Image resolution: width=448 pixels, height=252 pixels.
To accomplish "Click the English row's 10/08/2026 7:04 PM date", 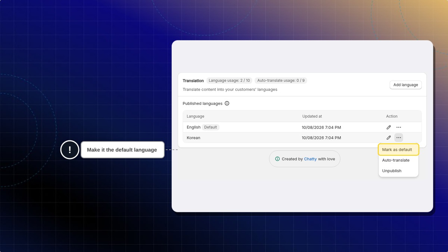I will [321, 127].
